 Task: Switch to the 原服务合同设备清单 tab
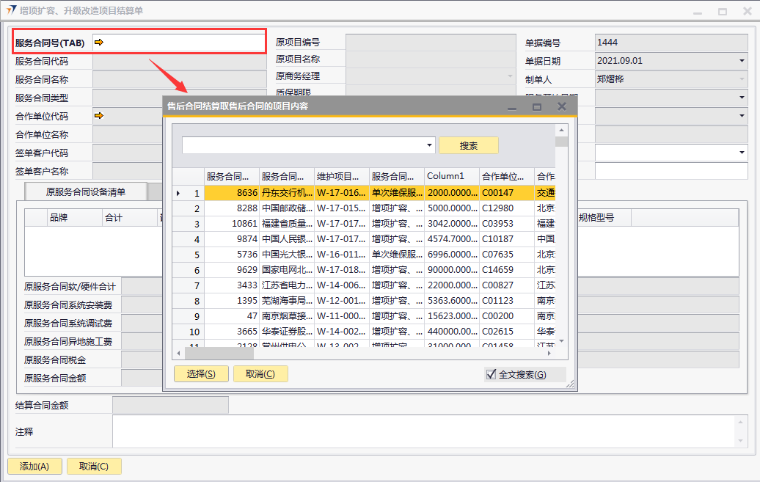coord(86,192)
